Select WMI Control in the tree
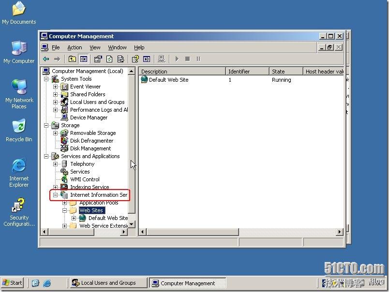The height and width of the screenshot is (292, 389). tap(85, 179)
